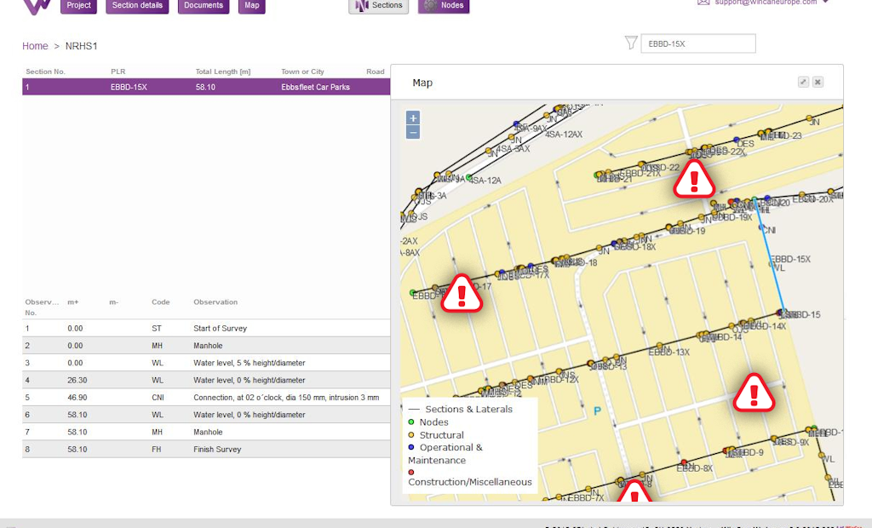Open the Section details button
The image size is (872, 528).
(x=137, y=6)
